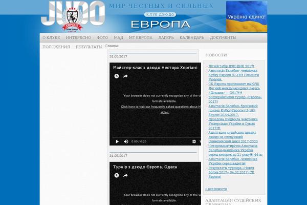The height and width of the screenshot is (205, 307).
Task: Click share arrow on Турнір Європа video
Action: [125, 175]
